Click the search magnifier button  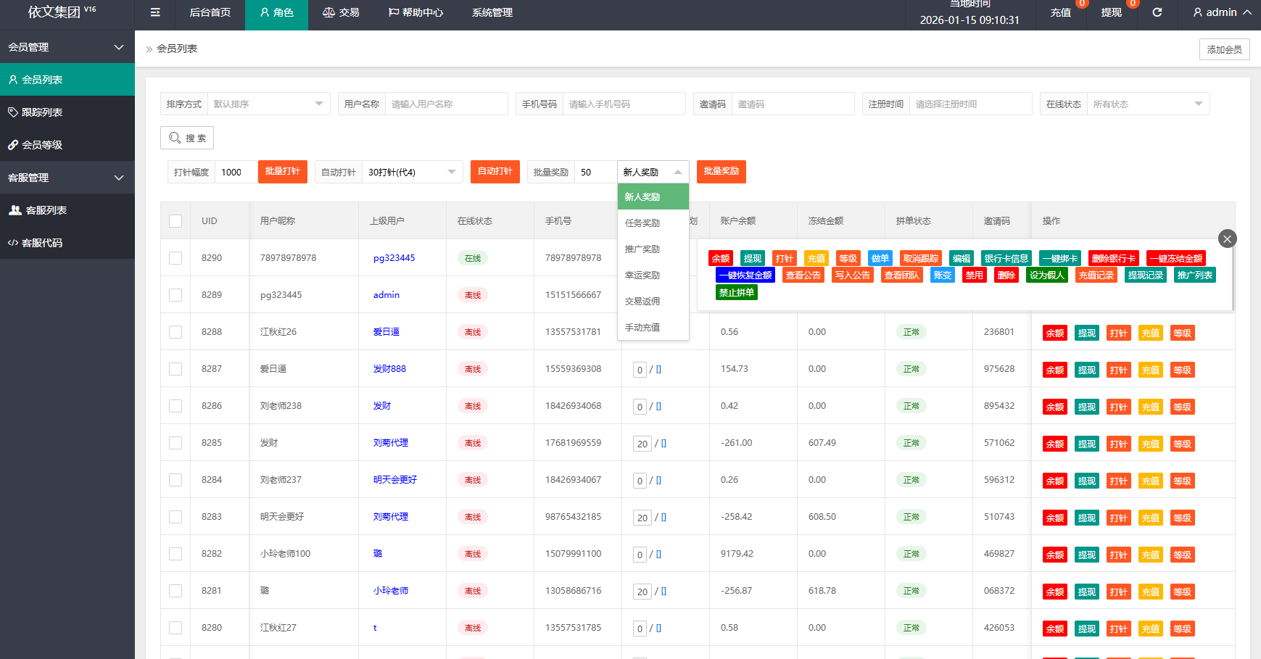point(187,138)
